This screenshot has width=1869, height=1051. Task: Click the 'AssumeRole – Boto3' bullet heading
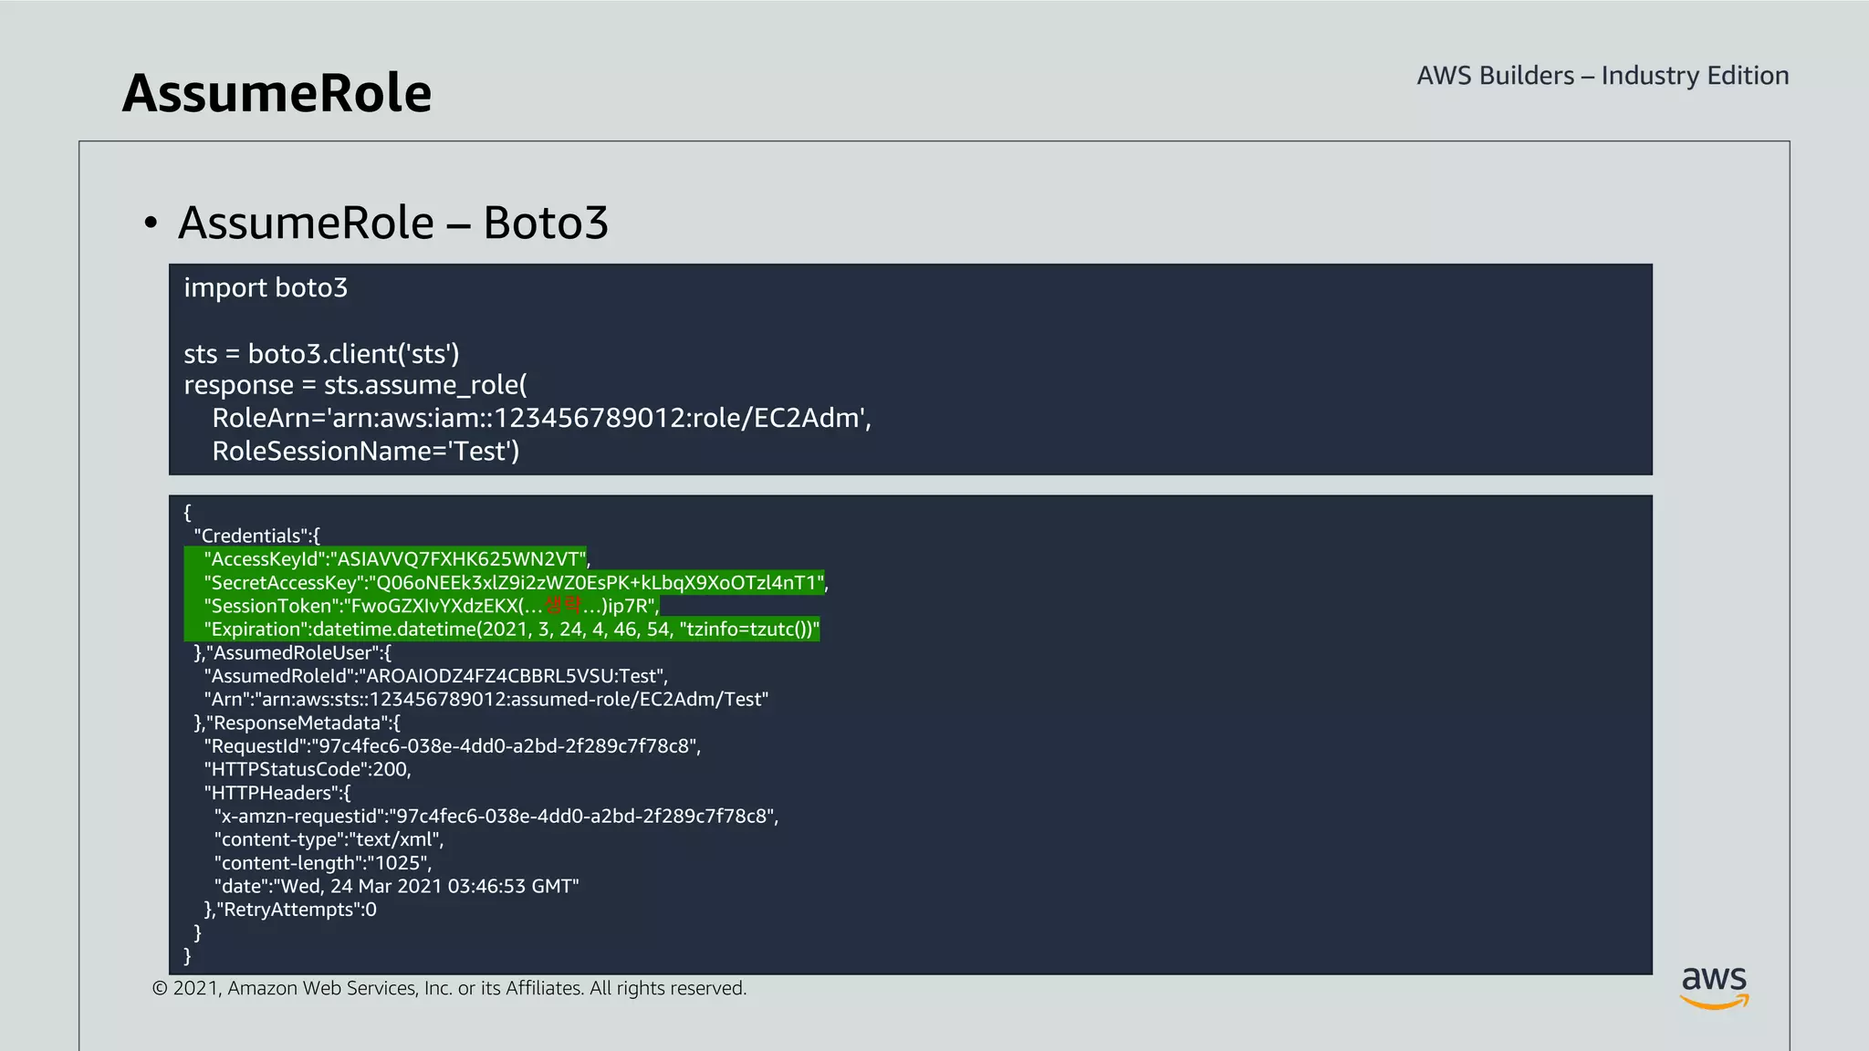point(393,223)
